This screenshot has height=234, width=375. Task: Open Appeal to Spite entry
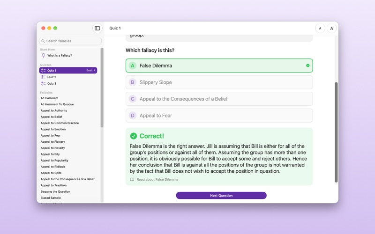click(51, 173)
